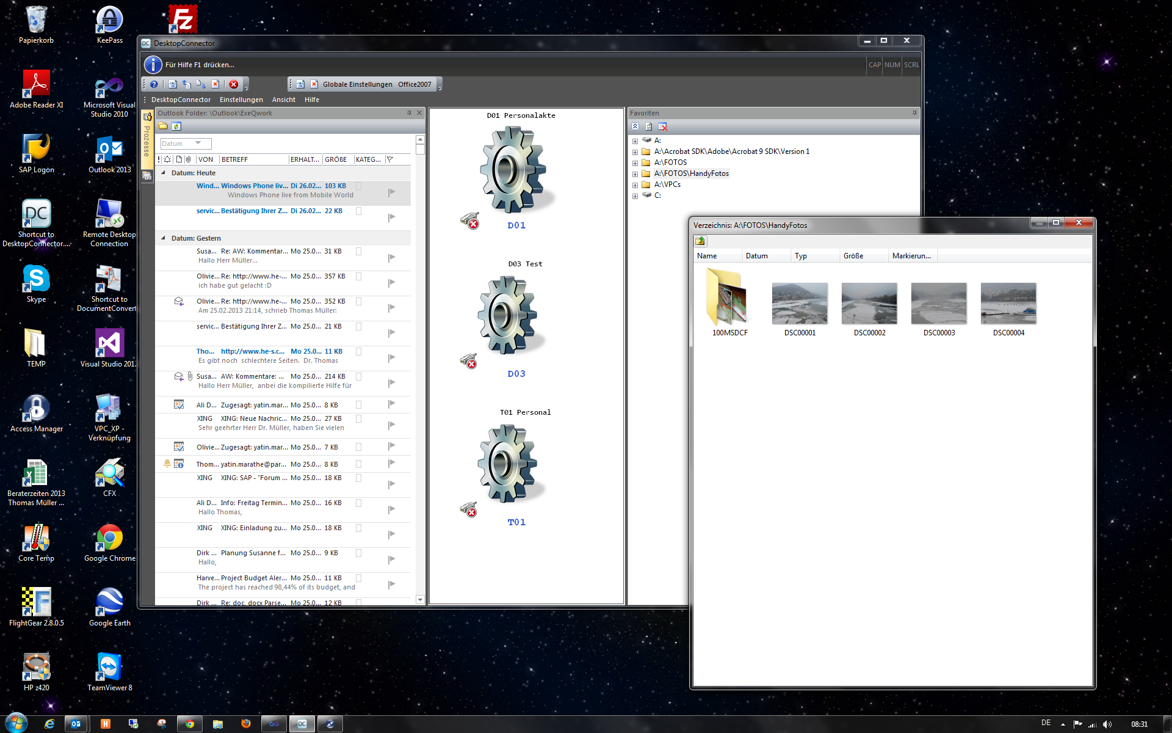1172x733 pixels.
Task: Click the Office2007 toolbar button
Action: [414, 84]
